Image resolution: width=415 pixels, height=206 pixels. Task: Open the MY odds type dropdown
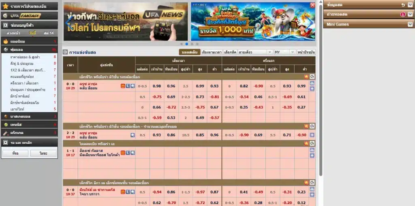point(284,52)
